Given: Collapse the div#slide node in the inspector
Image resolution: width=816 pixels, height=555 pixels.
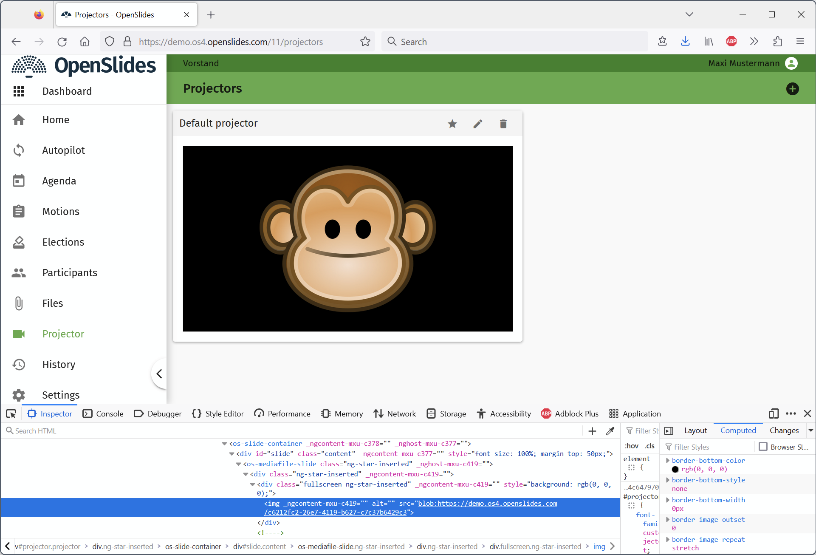Looking at the screenshot, I should [231, 453].
